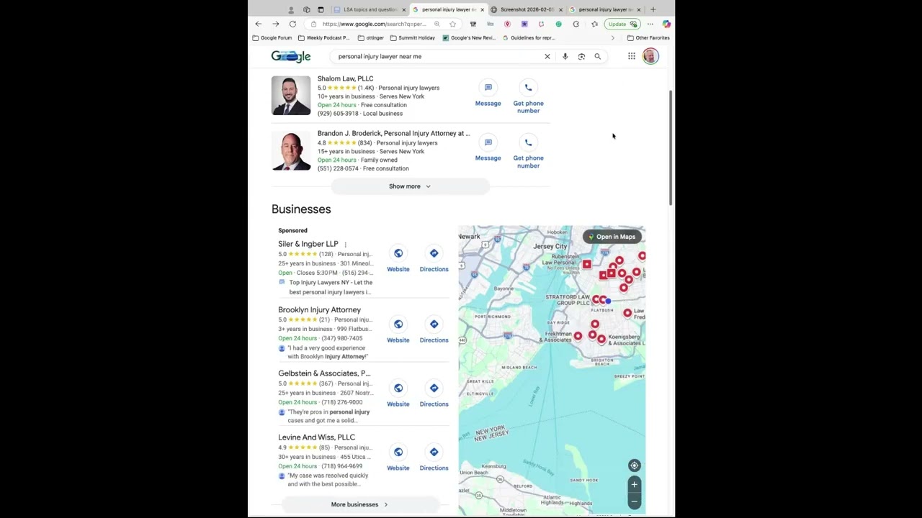Close the Screenshot tab

point(560,9)
